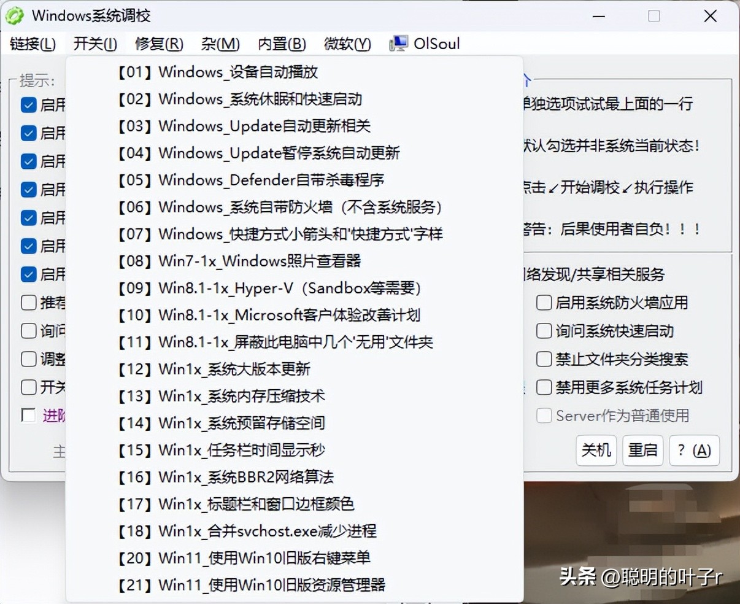Check 禁用更多系统任务计划
740x604 pixels.
543,387
